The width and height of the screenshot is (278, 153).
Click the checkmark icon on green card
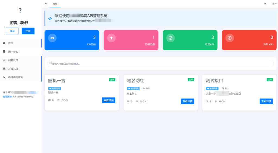(170, 38)
